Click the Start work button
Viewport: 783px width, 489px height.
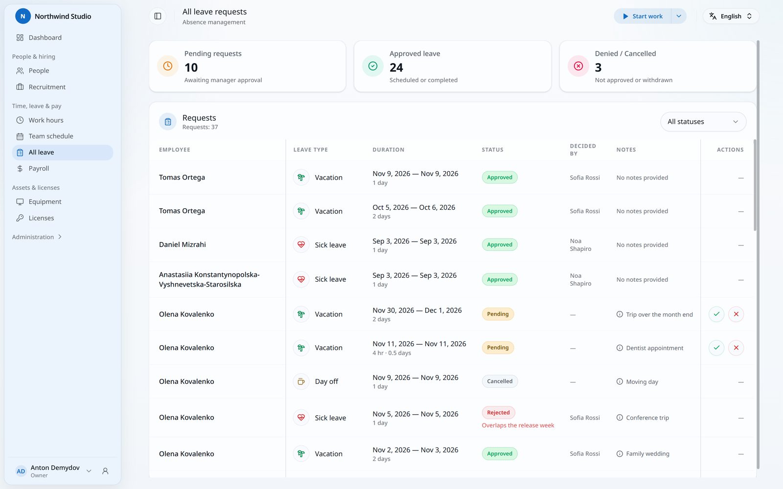point(643,16)
